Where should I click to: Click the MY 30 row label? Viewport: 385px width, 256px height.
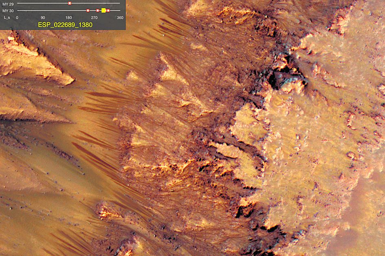click(8, 11)
